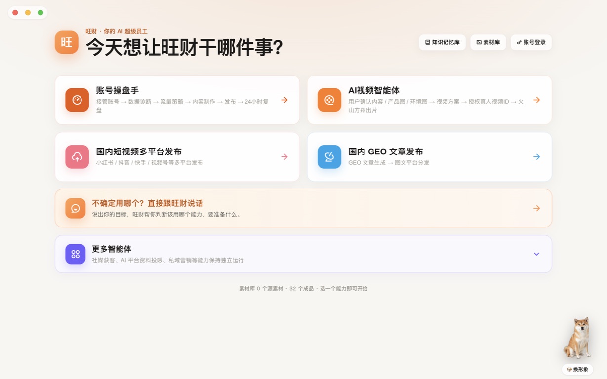
Task: Click the Shiba Inu dog mascot
Action: pos(577,338)
